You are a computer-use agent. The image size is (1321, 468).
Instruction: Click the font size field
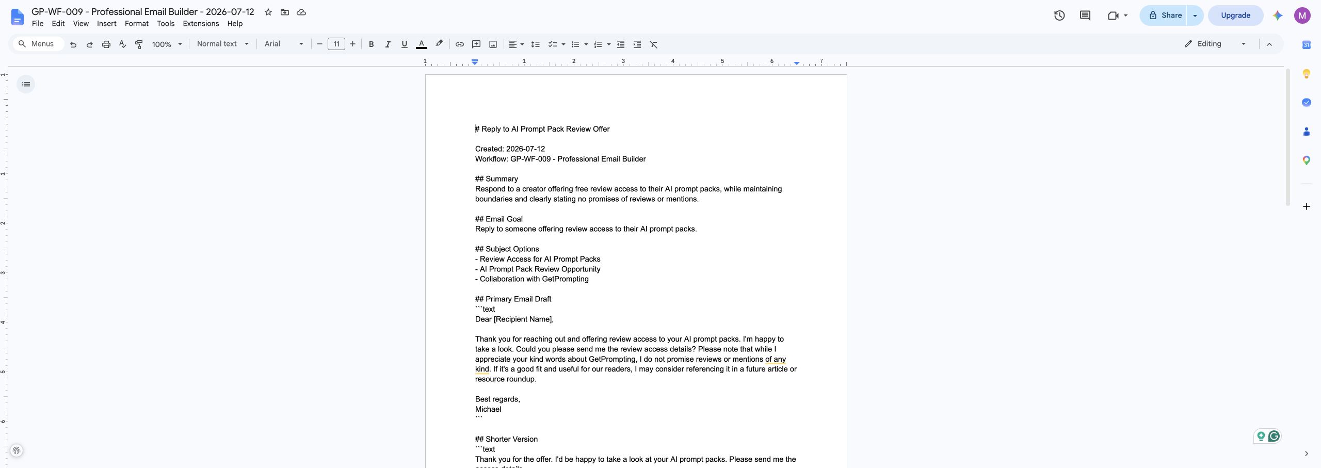(336, 44)
